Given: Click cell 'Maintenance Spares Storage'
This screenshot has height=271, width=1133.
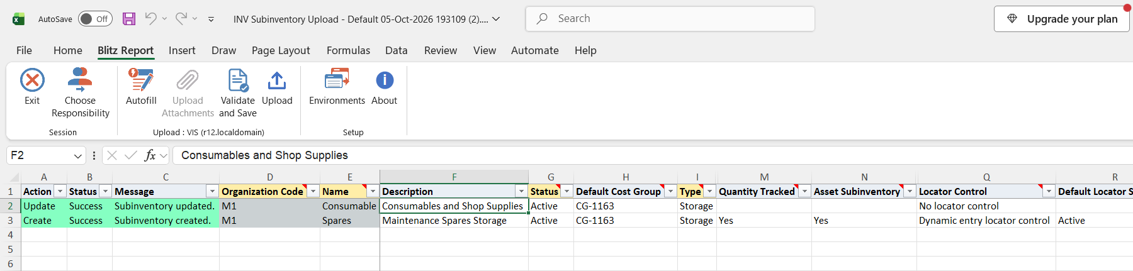Looking at the screenshot, I should pos(454,221).
